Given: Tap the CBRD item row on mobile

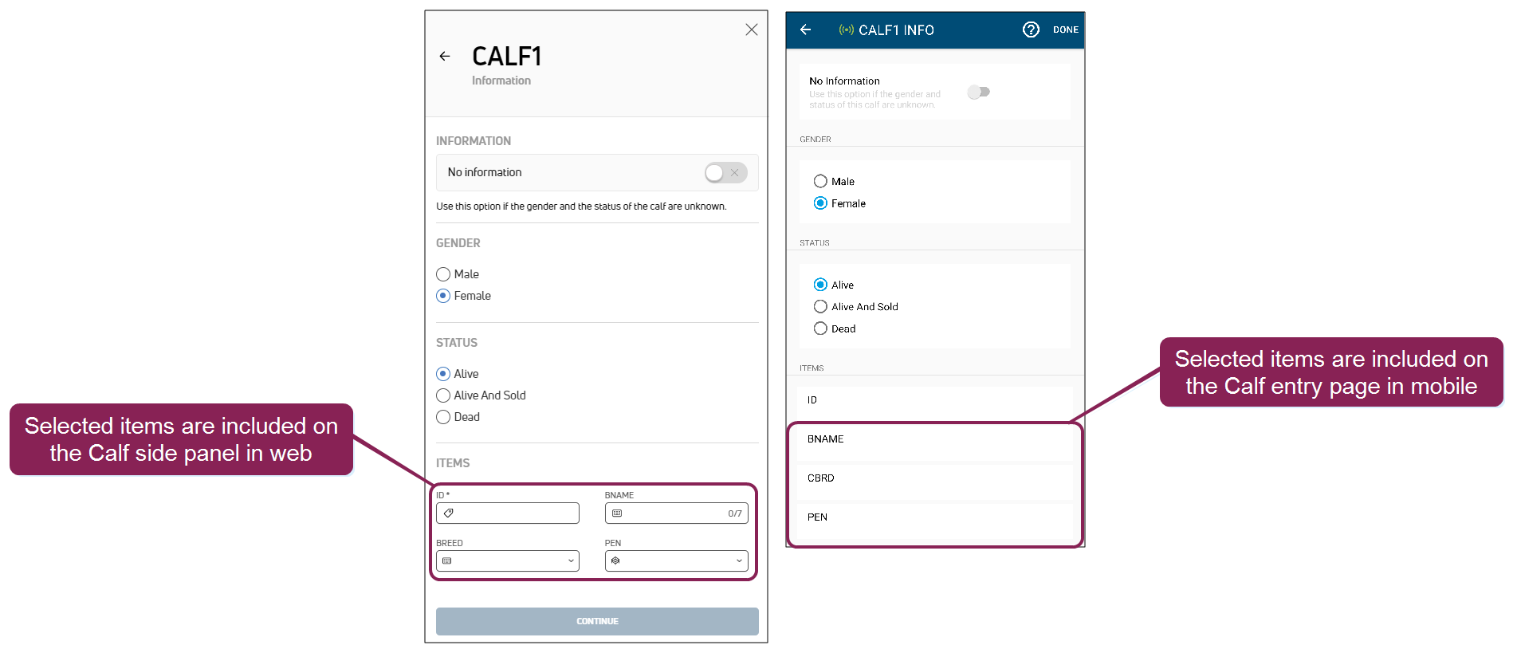Looking at the screenshot, I should point(934,479).
